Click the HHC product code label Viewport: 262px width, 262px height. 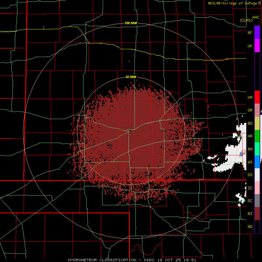point(256,17)
